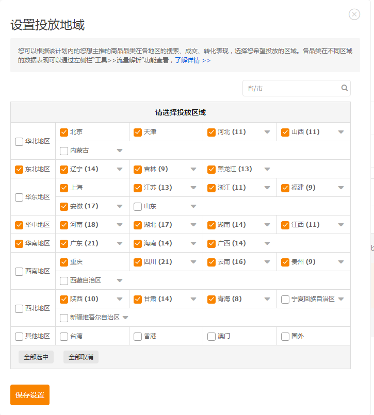
Task: Click the 全部取消 button
Action: tap(81, 357)
